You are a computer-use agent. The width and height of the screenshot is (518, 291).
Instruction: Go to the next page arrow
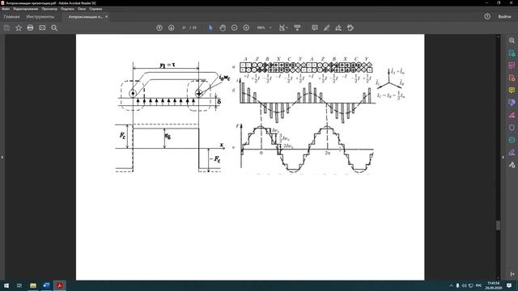pyautogui.click(x=171, y=28)
